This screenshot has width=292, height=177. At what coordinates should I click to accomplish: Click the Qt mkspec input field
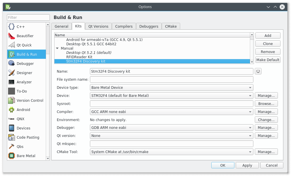point(172,144)
